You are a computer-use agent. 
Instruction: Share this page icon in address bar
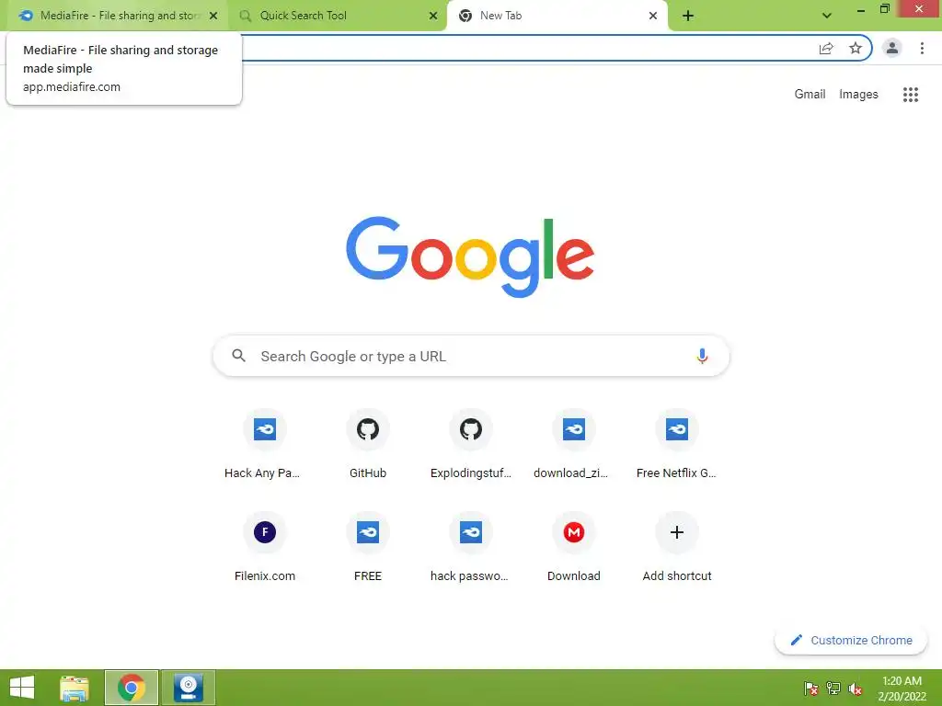826,48
